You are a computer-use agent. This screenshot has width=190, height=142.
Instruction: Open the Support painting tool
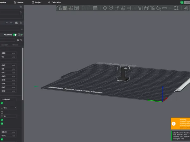141,8
